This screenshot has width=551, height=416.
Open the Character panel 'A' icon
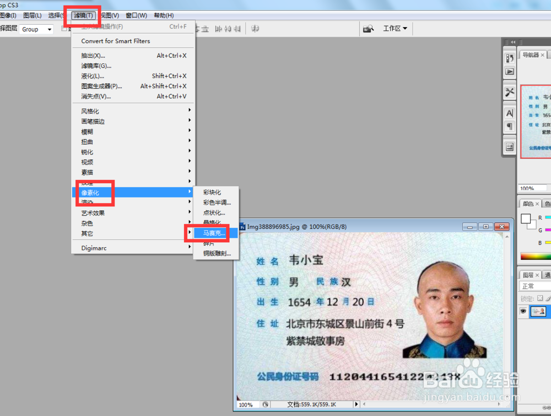(x=510, y=113)
